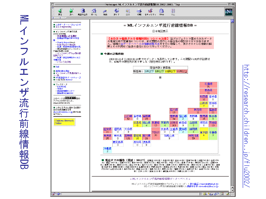Open Weekly Report/Graph link in the sidebar
The image size is (266, 199).
pos(67,42)
